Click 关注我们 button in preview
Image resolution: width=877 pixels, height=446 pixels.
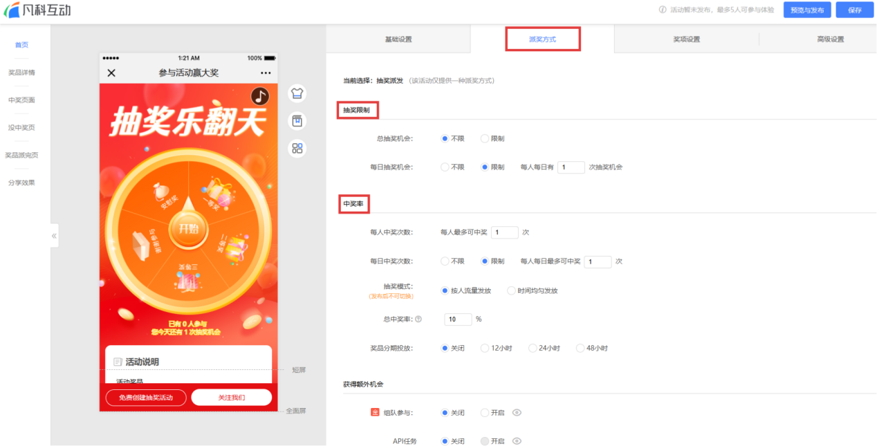pyautogui.click(x=231, y=398)
